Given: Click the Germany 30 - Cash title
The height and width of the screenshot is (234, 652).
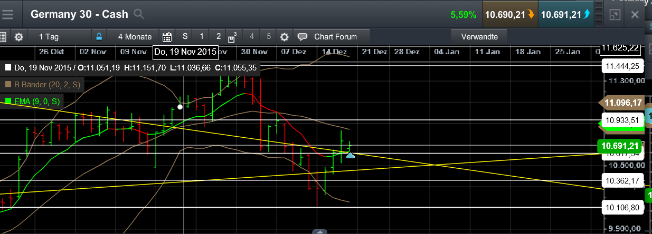Looking at the screenshot, I should pos(80,14).
